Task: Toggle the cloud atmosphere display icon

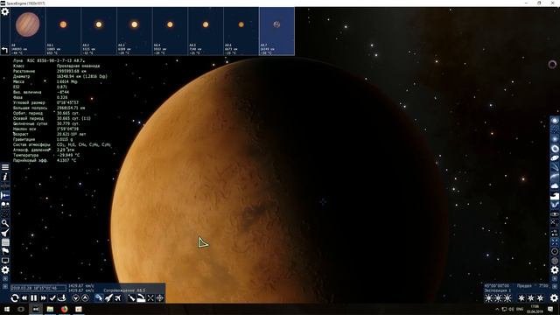Action: [x=555, y=186]
